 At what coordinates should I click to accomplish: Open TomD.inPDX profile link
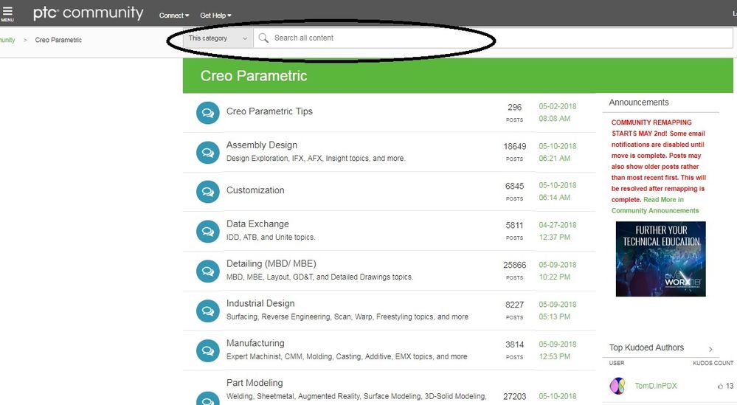coord(656,386)
